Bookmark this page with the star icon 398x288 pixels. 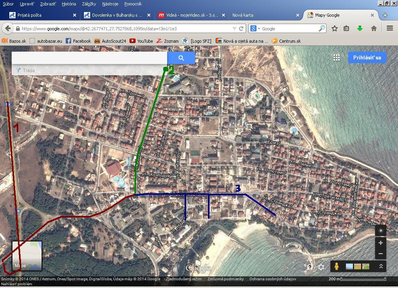click(334, 28)
